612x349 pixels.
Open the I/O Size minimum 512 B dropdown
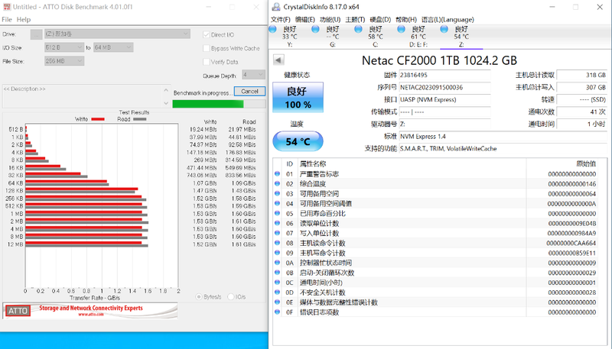64,47
